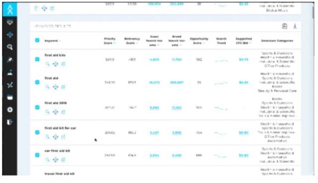The image size is (318, 183).
Task: Click the 'car first aid kit' keyword text
Action: point(57,151)
